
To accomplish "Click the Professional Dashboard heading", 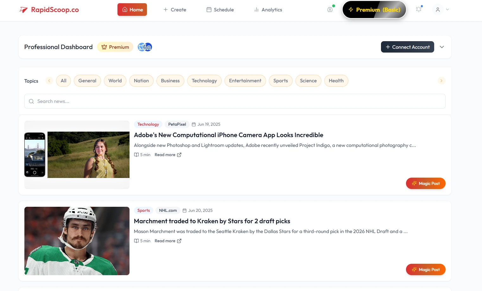I will [59, 47].
